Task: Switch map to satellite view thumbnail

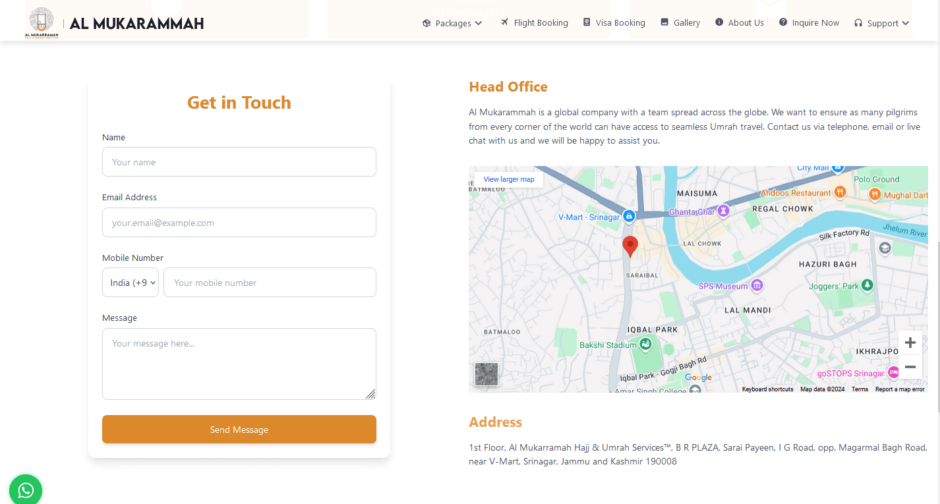Action: 486,374
